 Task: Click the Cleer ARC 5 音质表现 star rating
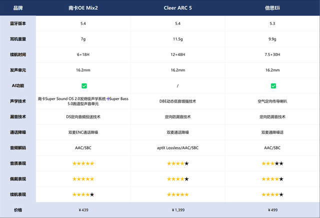(x=178, y=163)
